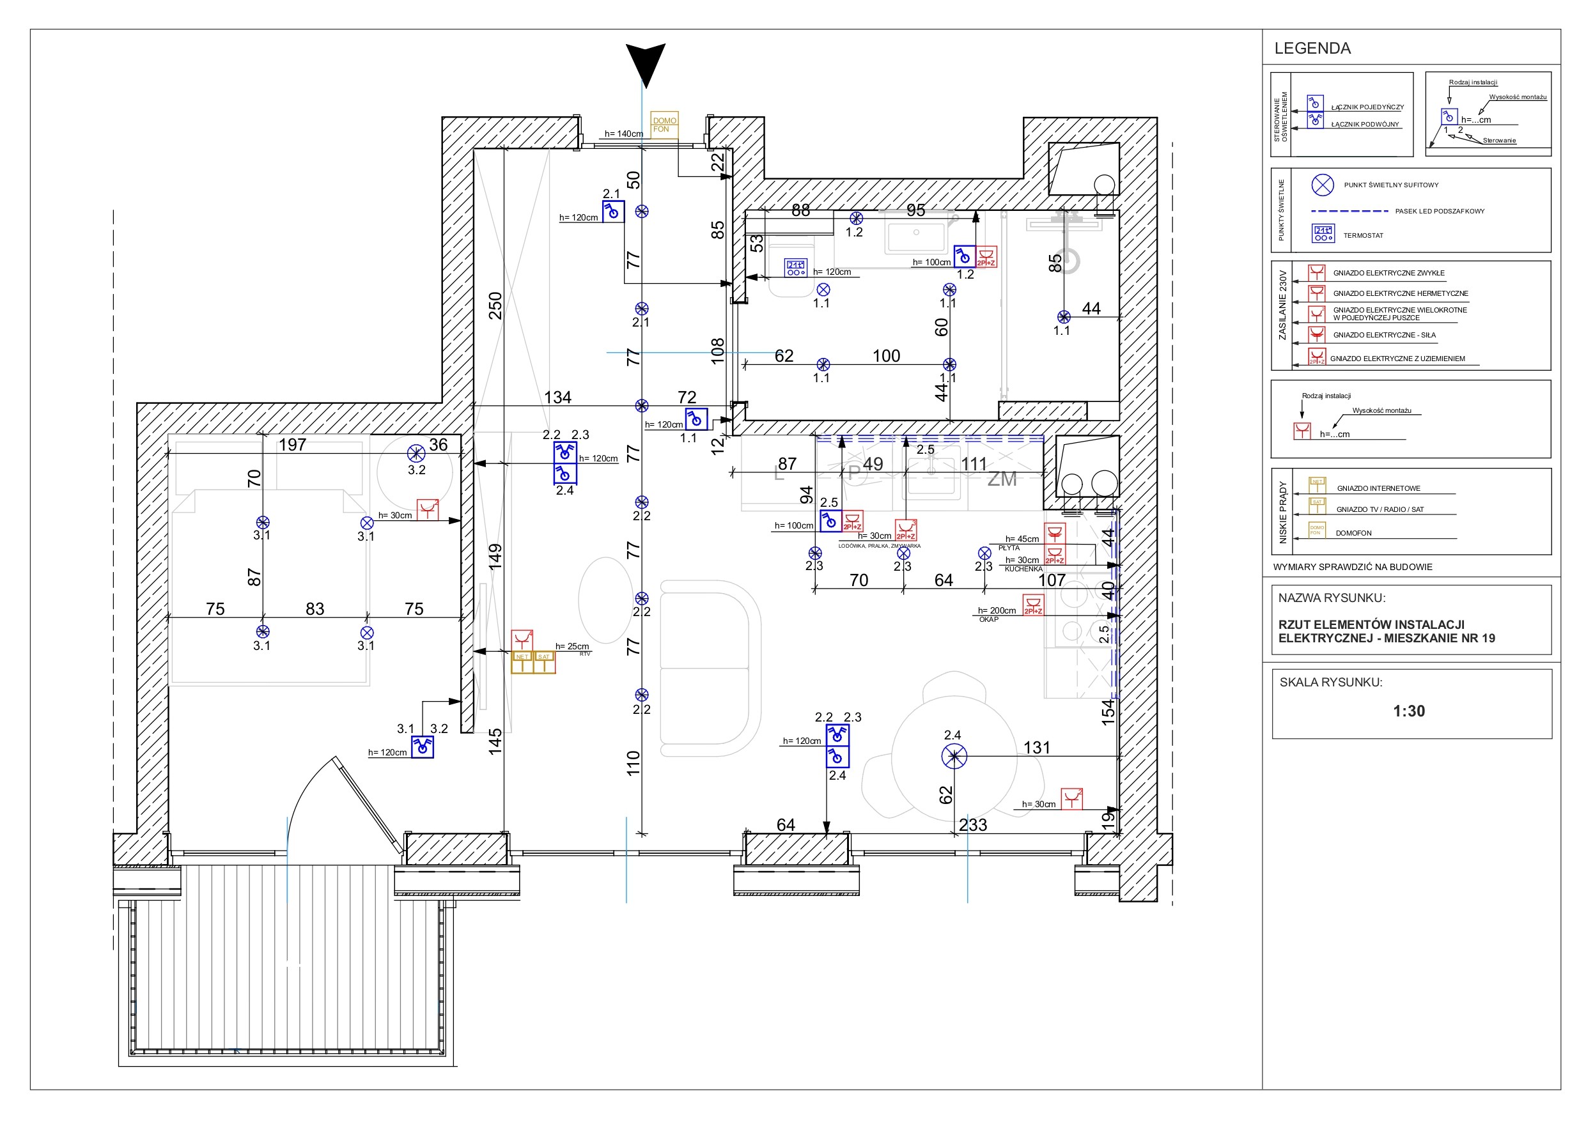Select the single switch above label 2.4 by the window
1586x1121 pixels.
[838, 756]
